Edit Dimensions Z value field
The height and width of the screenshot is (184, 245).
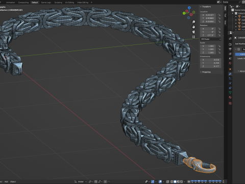point(211,66)
